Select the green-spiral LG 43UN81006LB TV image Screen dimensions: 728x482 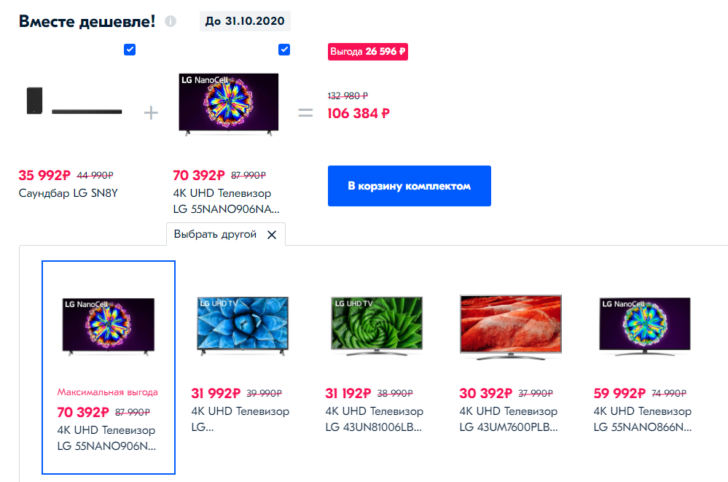[377, 326]
